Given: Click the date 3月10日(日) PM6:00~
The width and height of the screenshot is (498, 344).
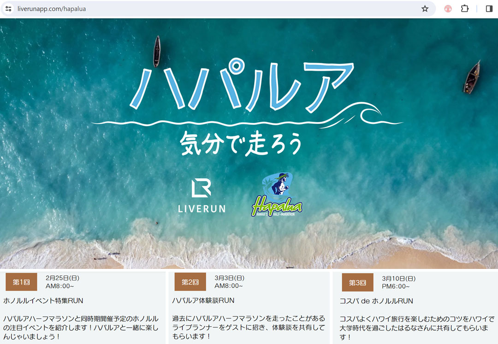Looking at the screenshot, I should 398,282.
